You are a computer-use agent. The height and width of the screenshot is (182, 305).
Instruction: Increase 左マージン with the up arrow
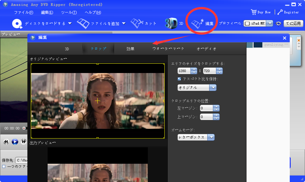pos(216,107)
